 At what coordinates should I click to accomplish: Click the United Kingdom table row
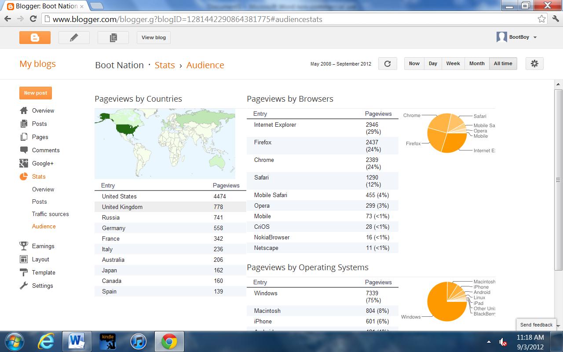click(x=170, y=207)
